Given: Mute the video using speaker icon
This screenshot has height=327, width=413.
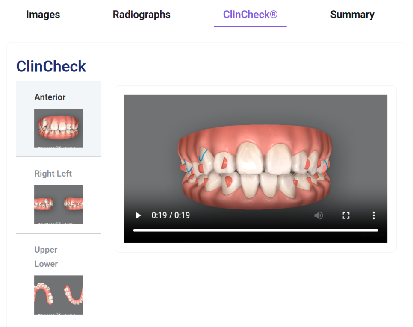Looking at the screenshot, I should [319, 215].
